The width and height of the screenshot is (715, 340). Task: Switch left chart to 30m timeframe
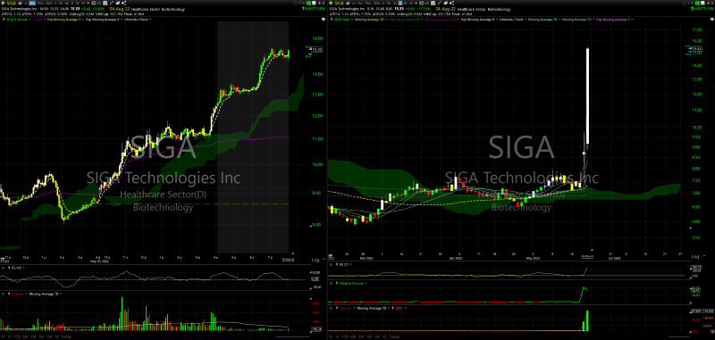click(48, 4)
